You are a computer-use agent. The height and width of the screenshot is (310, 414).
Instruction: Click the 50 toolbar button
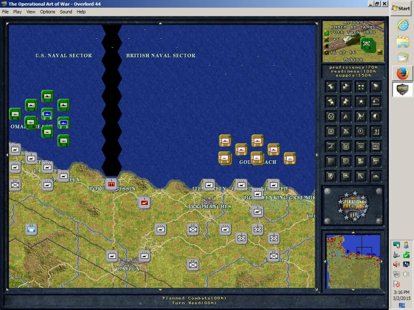(361, 147)
